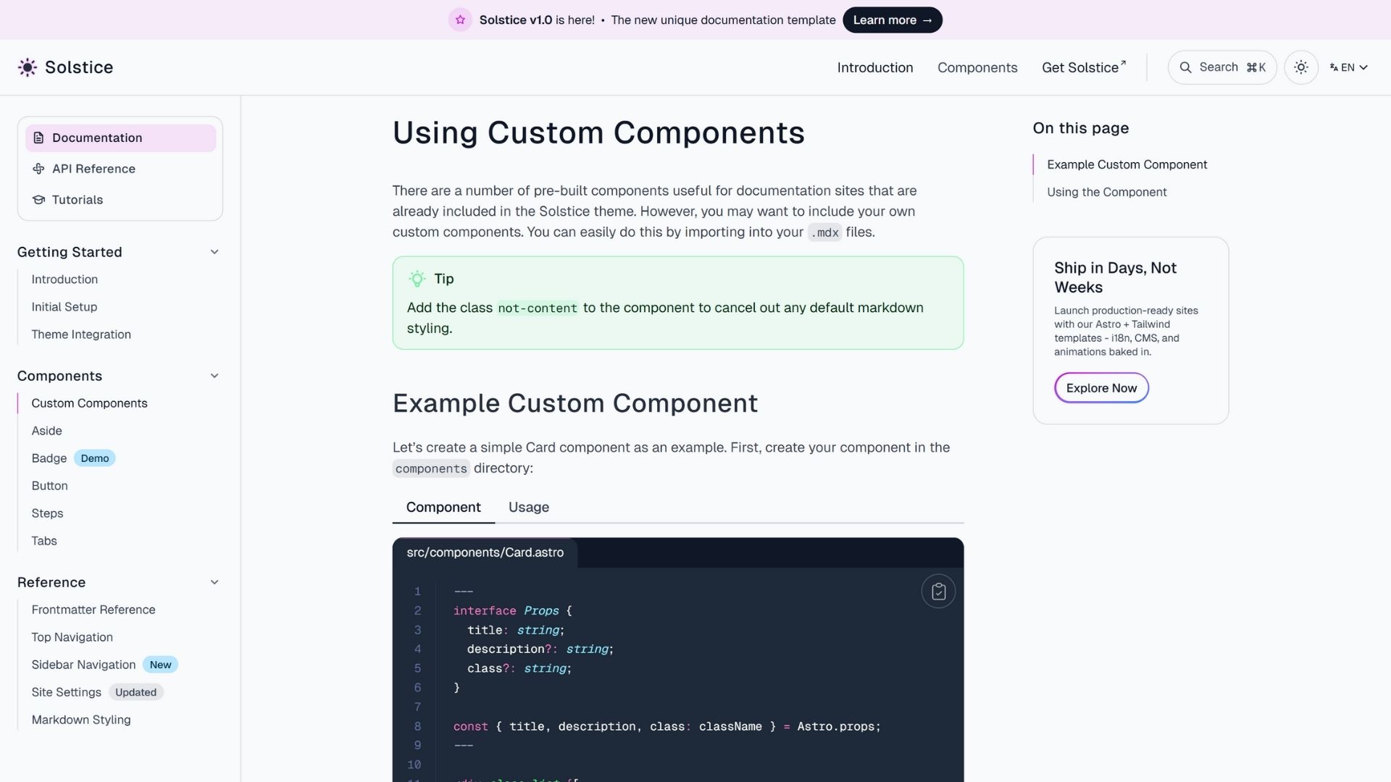
Task: Click the lightbulb icon in Tip box
Action: [417, 279]
